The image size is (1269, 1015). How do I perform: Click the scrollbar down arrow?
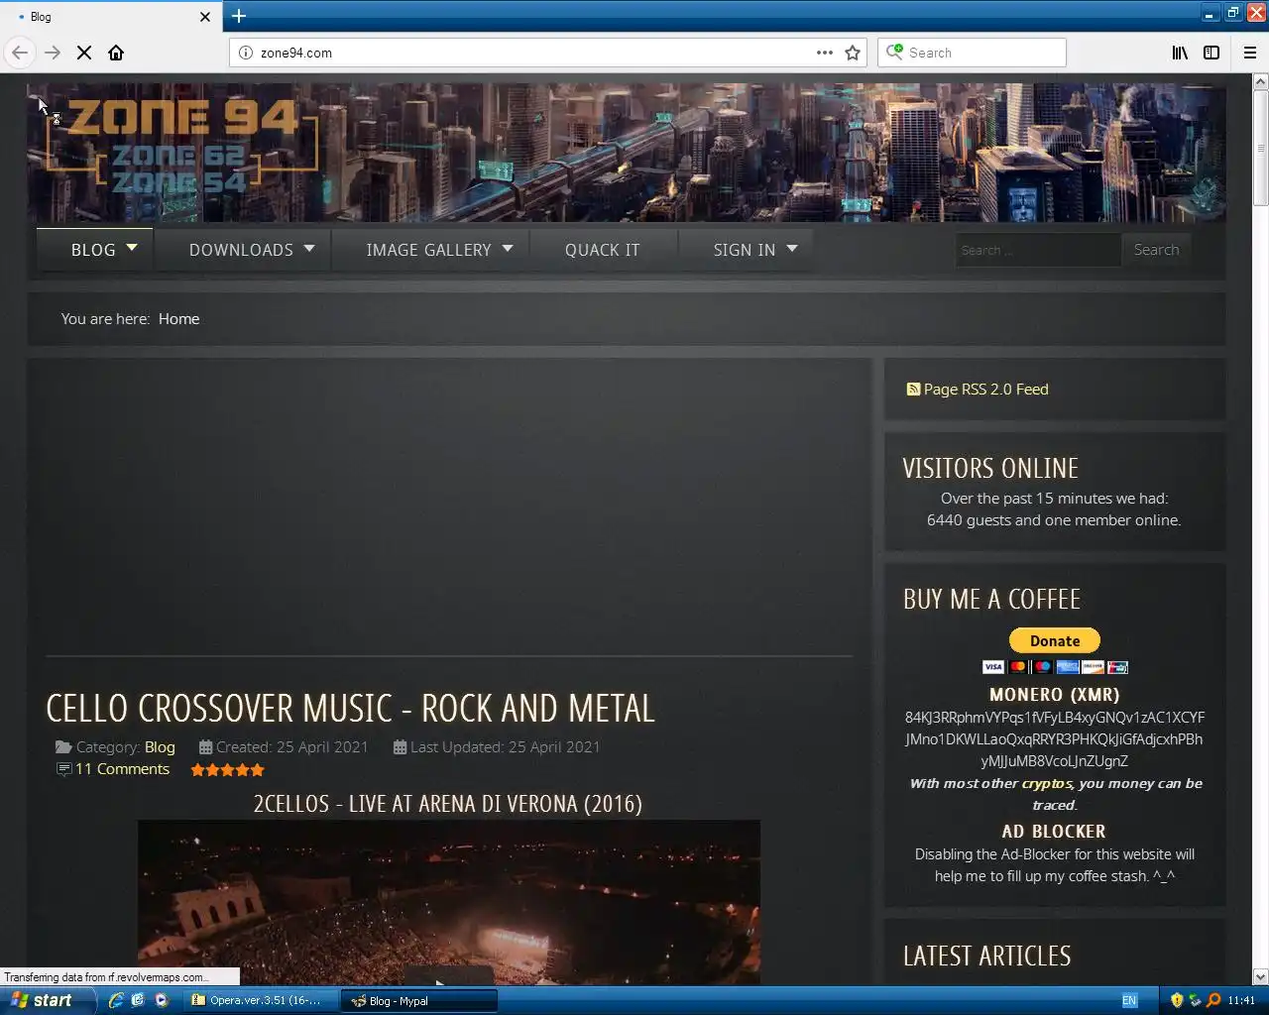click(x=1260, y=976)
